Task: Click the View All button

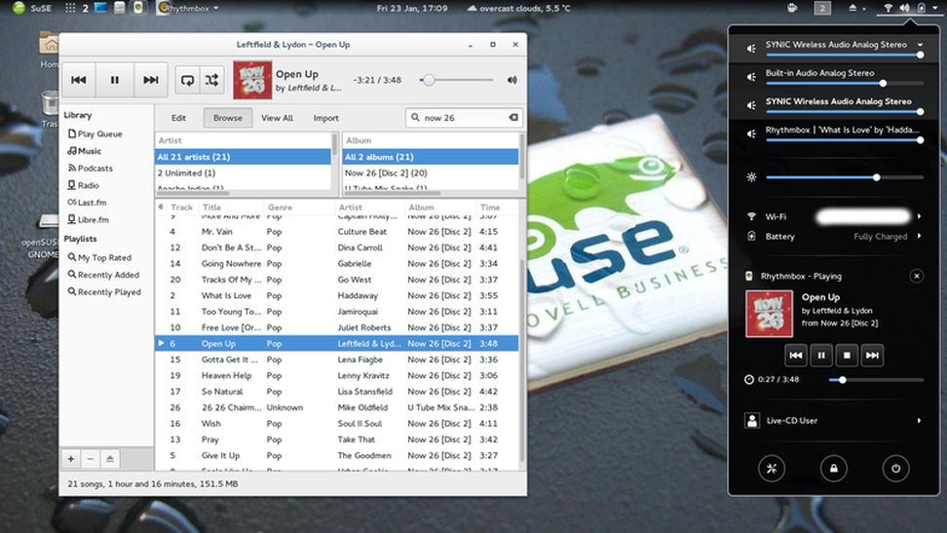Action: pos(277,118)
